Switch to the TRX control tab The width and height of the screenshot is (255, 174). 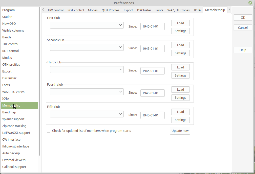pyautogui.click(x=55, y=10)
